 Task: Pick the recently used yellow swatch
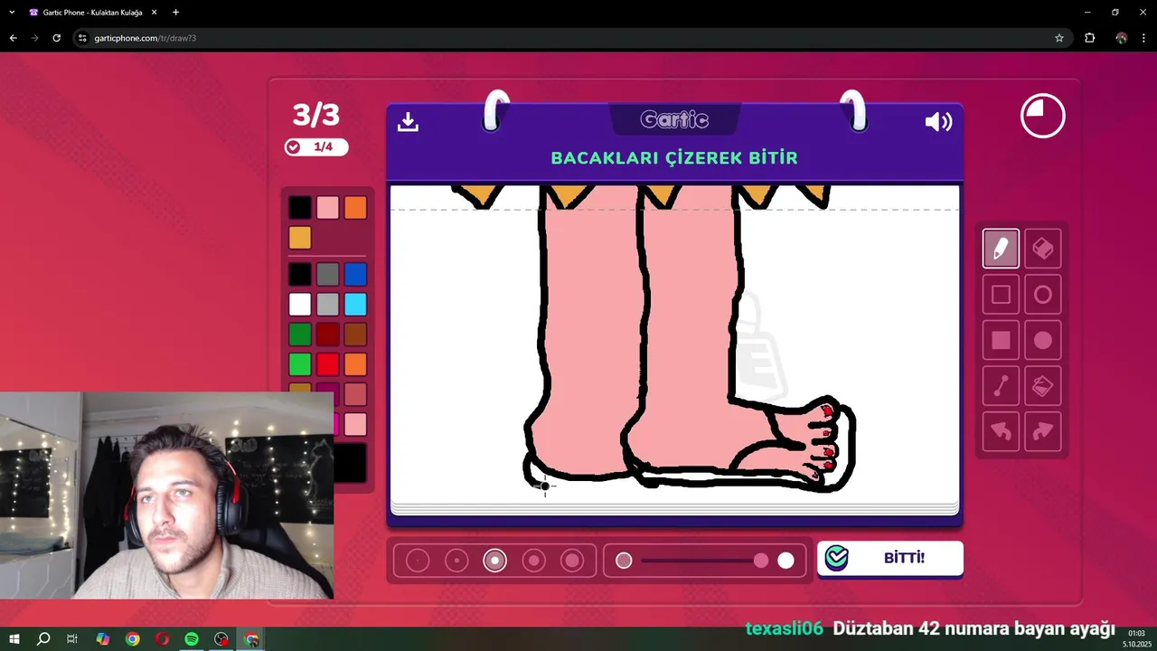300,238
